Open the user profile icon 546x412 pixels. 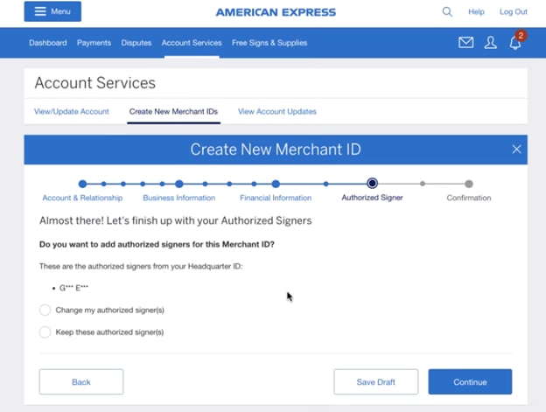point(490,42)
